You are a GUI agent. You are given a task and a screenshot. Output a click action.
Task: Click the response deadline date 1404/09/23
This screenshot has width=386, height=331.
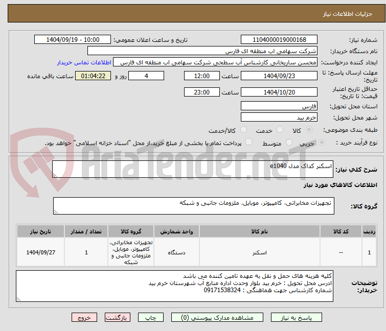(279, 76)
